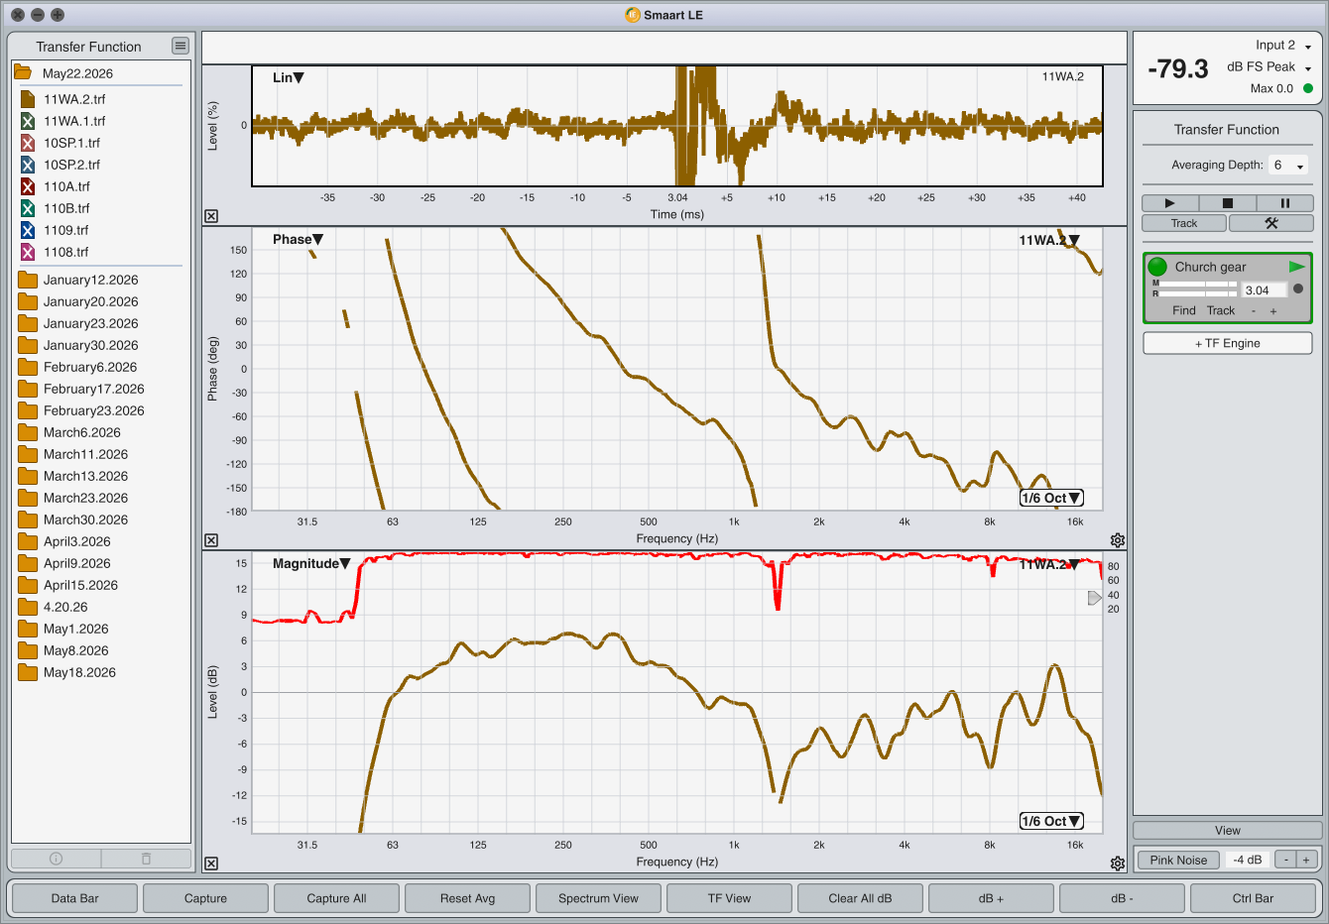Open the Phase plot type dropdown
The width and height of the screenshot is (1329, 924).
pos(298,239)
